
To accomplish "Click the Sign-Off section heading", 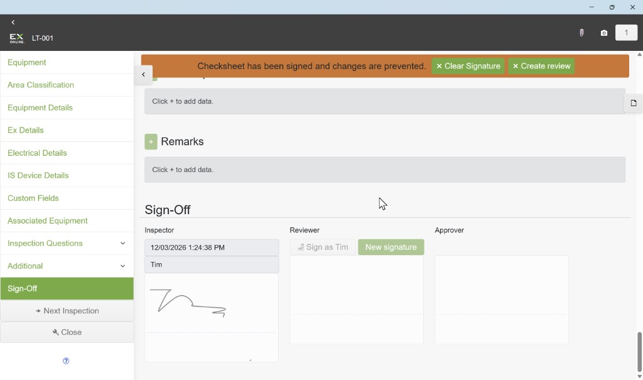I will pyautogui.click(x=167, y=210).
